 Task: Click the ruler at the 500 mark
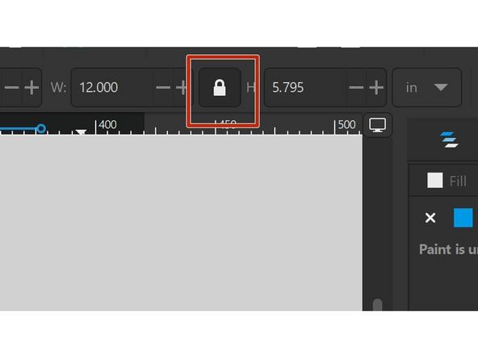click(x=335, y=127)
